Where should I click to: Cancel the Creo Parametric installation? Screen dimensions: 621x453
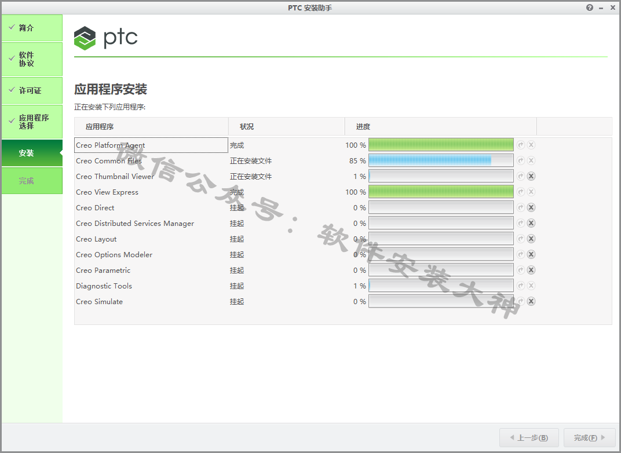(x=531, y=270)
